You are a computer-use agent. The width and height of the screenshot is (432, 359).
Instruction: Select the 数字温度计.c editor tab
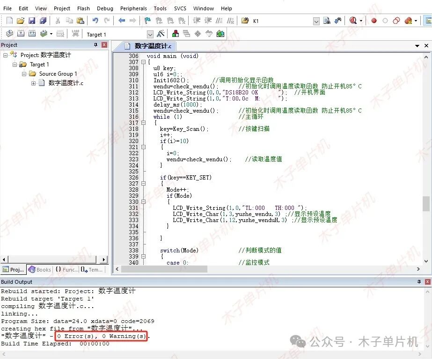pos(149,46)
